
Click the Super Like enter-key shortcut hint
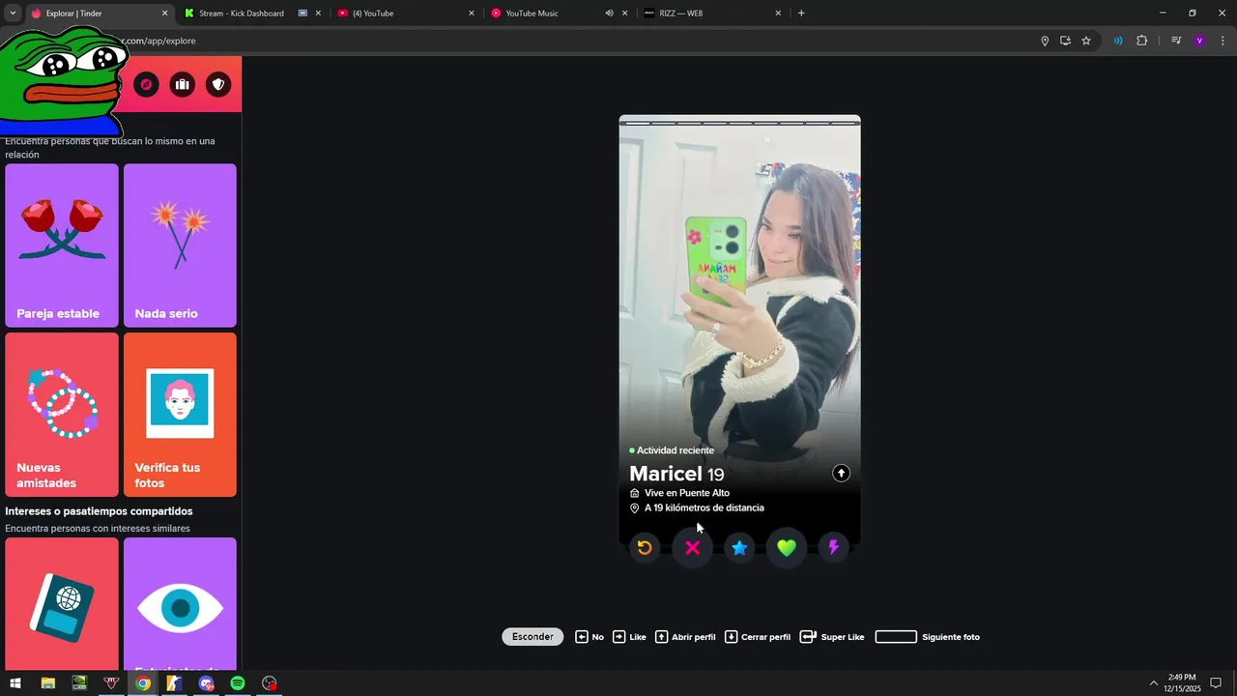[x=832, y=637]
